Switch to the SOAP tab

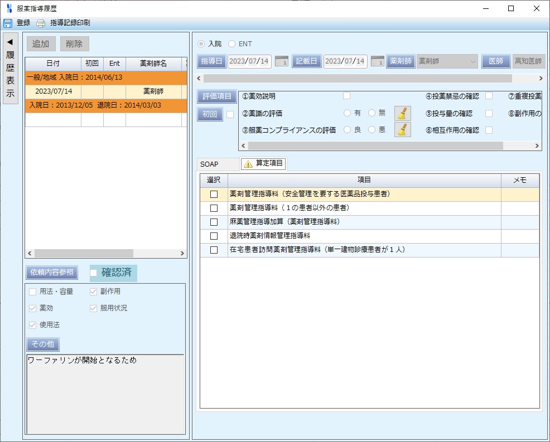pyautogui.click(x=209, y=164)
